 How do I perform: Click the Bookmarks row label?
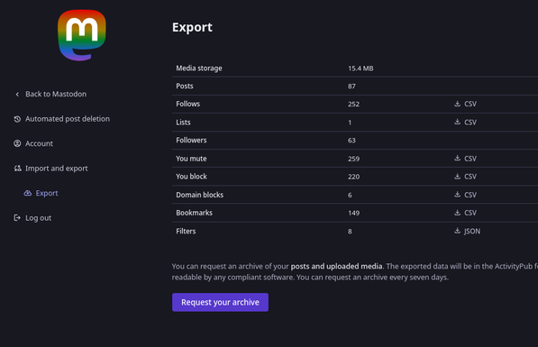[194, 213]
